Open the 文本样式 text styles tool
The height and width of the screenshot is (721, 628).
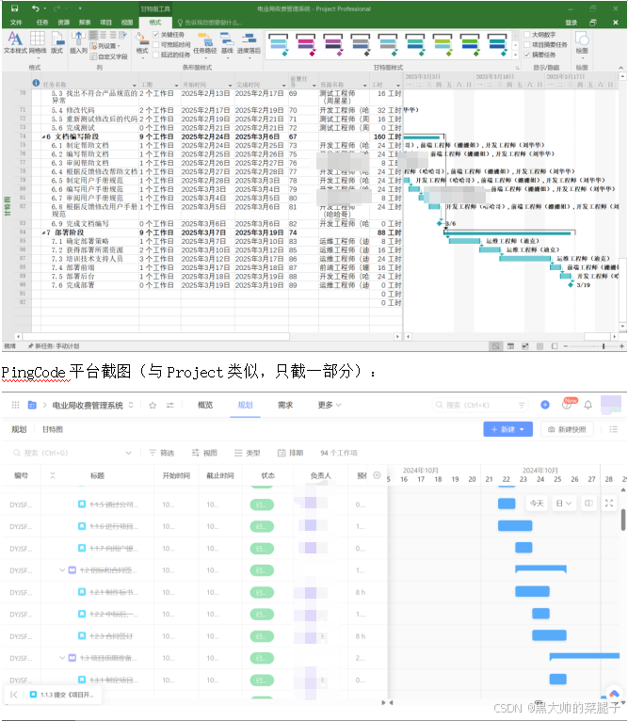tap(15, 42)
